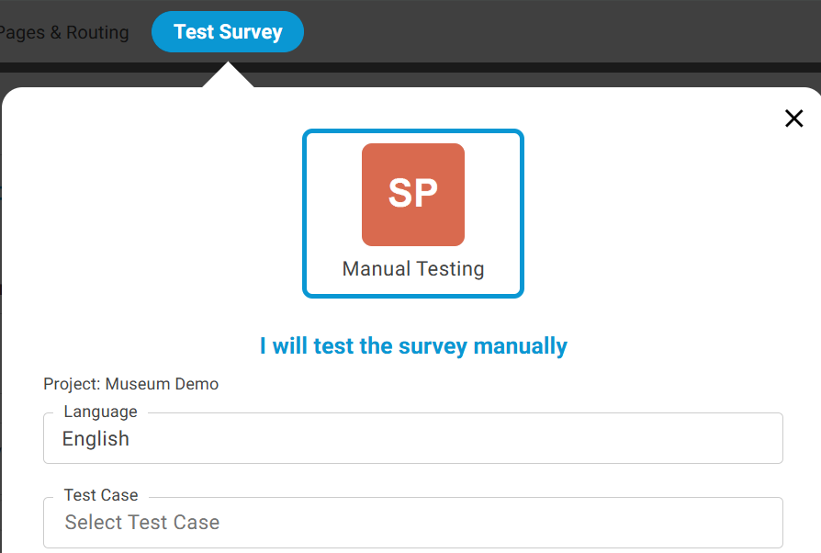Expand the Test Case dropdown

[x=412, y=523]
